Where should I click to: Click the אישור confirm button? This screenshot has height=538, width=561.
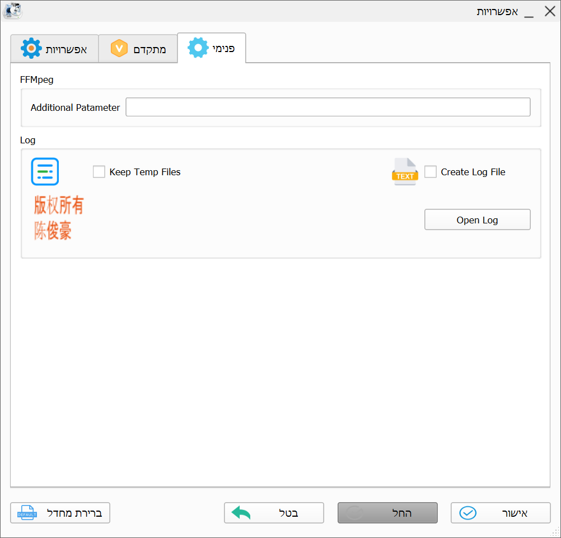click(501, 513)
